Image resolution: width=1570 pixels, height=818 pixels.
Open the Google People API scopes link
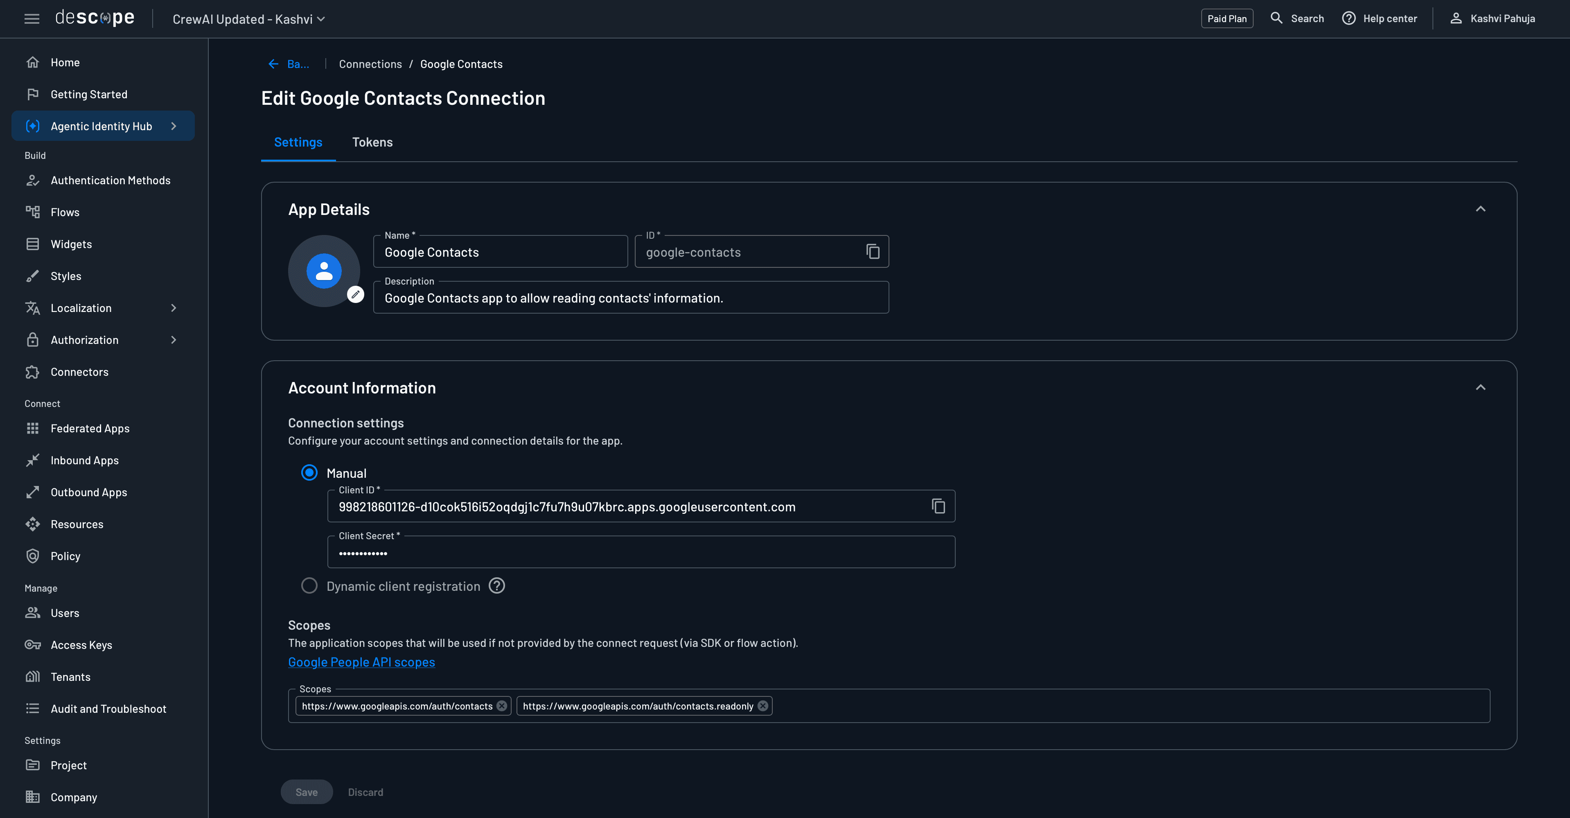[361, 662]
